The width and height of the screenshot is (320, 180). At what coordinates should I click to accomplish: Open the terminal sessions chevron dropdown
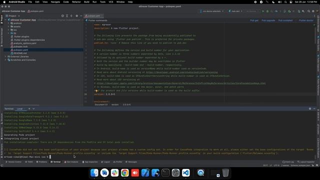(33, 109)
